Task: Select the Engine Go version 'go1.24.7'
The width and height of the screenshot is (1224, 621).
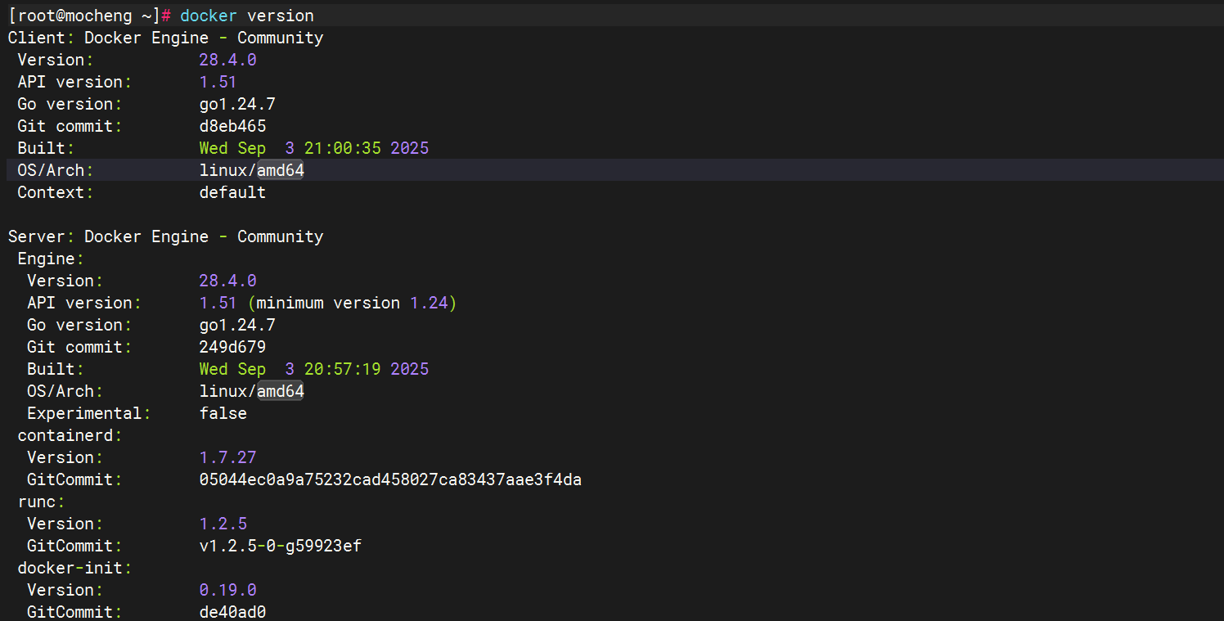Action: click(237, 325)
